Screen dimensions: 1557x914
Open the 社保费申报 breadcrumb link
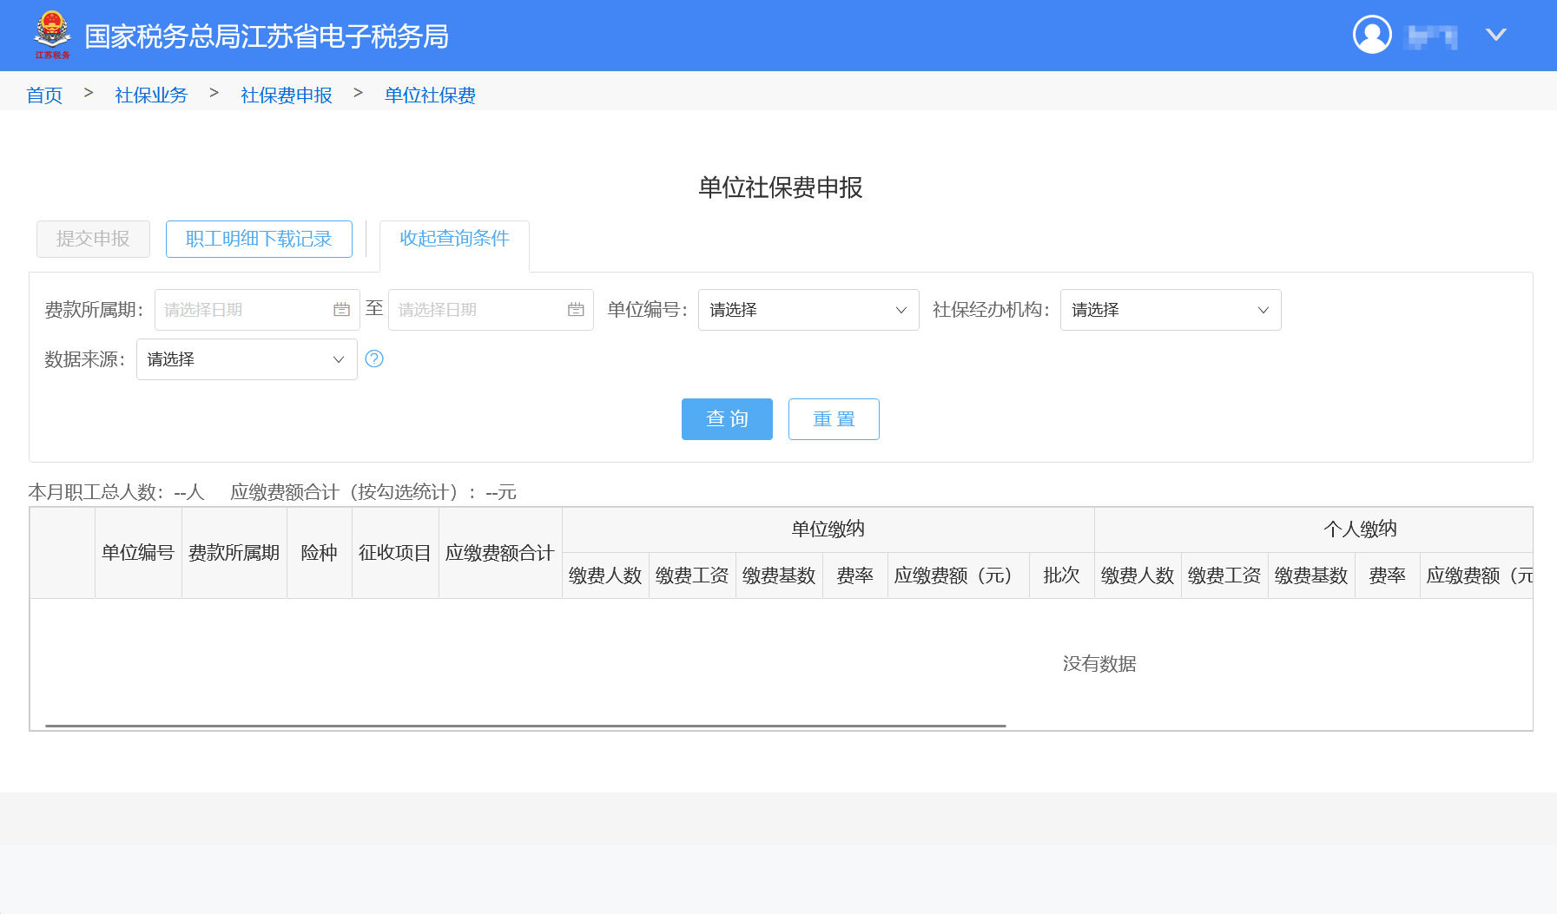[x=285, y=95]
